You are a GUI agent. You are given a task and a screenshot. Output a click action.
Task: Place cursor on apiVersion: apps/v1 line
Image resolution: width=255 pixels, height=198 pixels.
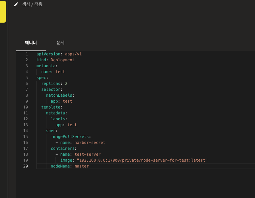[59, 54]
